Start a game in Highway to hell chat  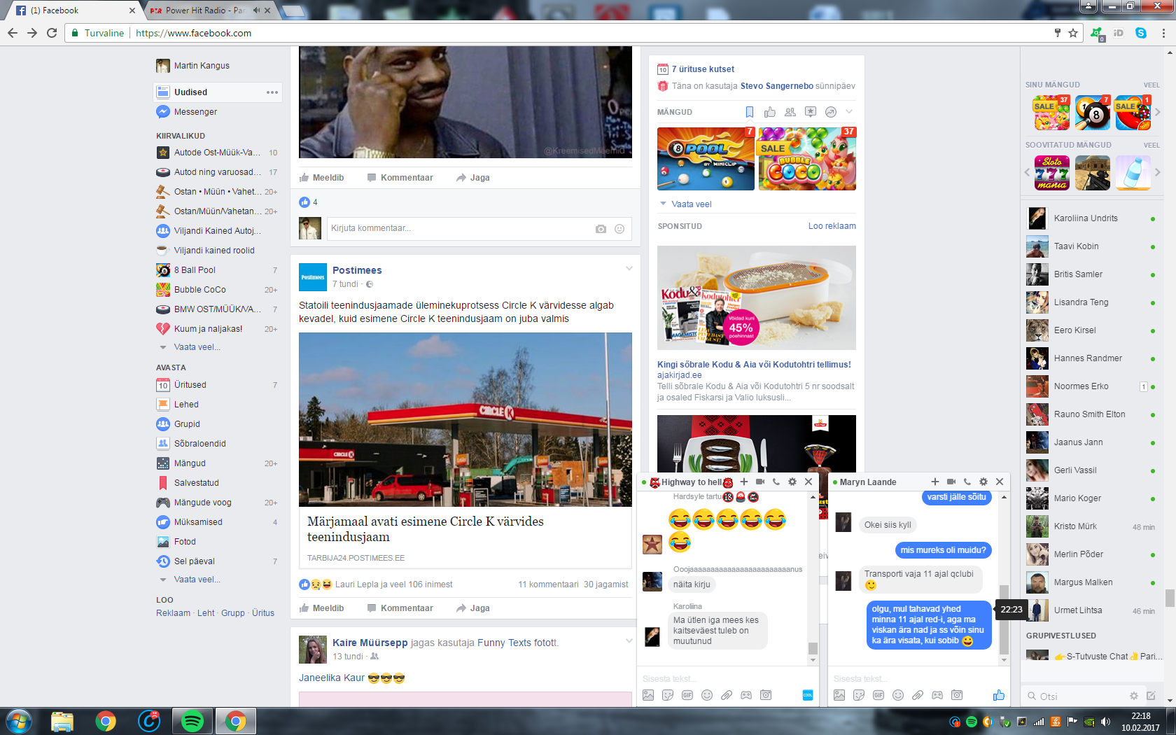[746, 695]
